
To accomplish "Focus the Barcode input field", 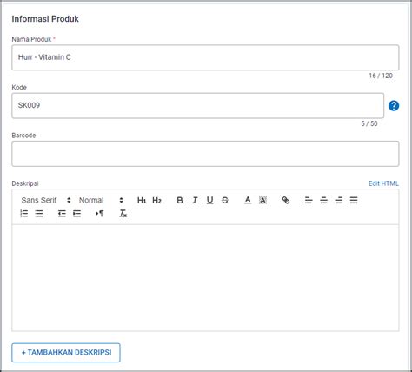I will click(205, 154).
